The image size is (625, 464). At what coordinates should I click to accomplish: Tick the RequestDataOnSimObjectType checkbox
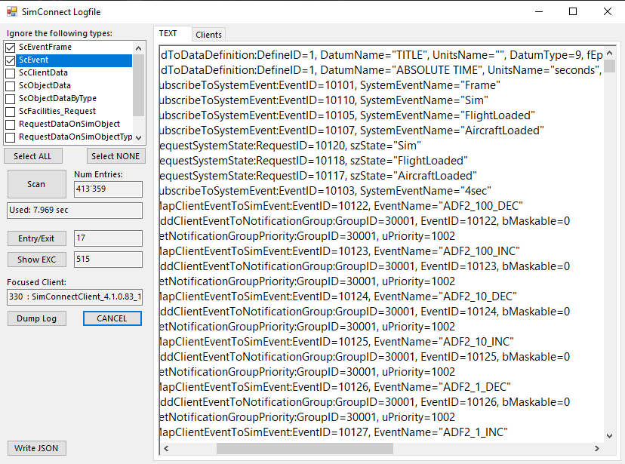[x=11, y=137]
